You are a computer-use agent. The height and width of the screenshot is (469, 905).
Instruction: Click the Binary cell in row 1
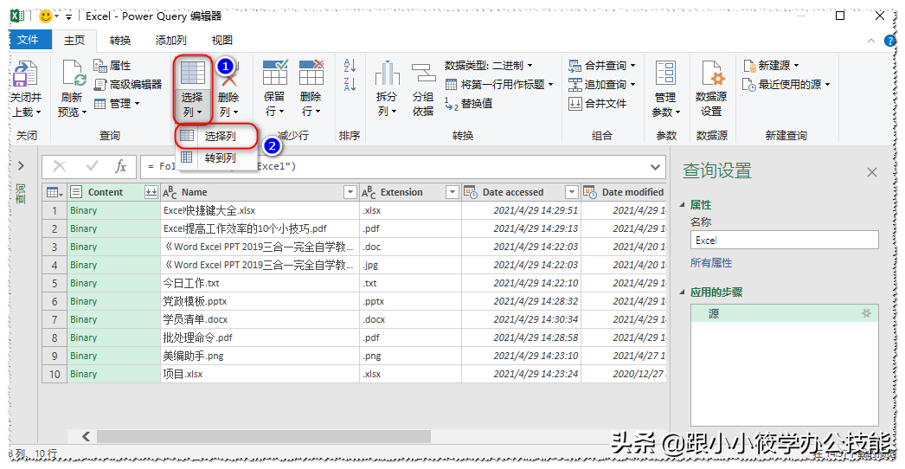click(x=114, y=211)
